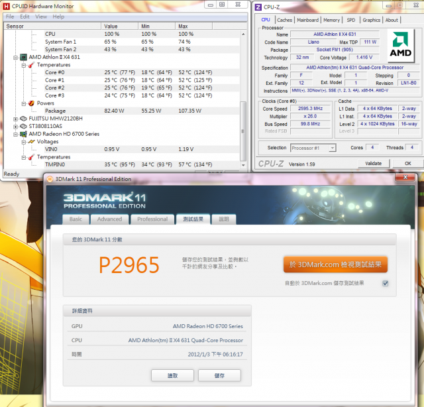
Task: Click the thermometer icon beside CPU Temperatures
Action: 31,65
